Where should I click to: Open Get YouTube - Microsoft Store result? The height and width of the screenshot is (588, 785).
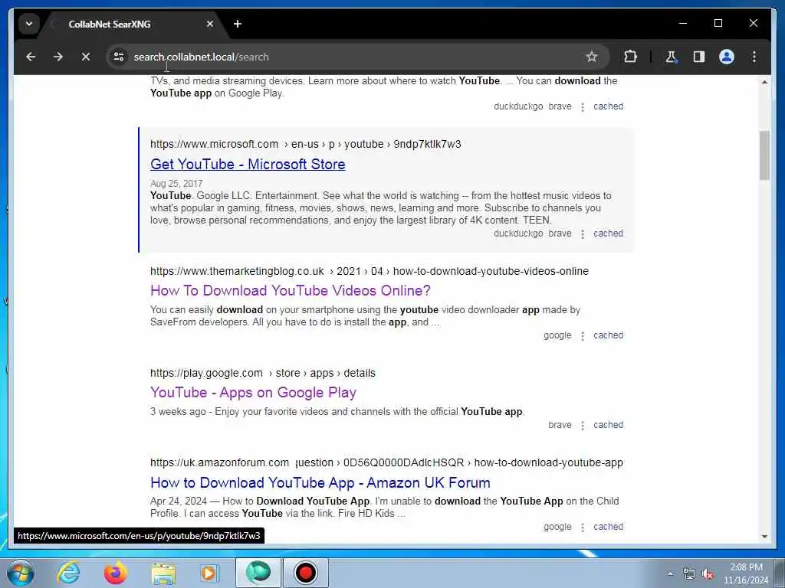tap(248, 164)
